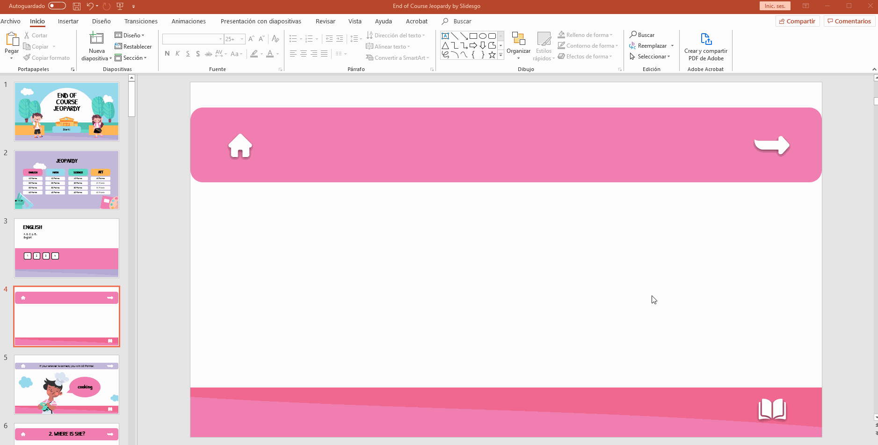Click the white arrow on slide
The image size is (878, 445).
click(772, 145)
